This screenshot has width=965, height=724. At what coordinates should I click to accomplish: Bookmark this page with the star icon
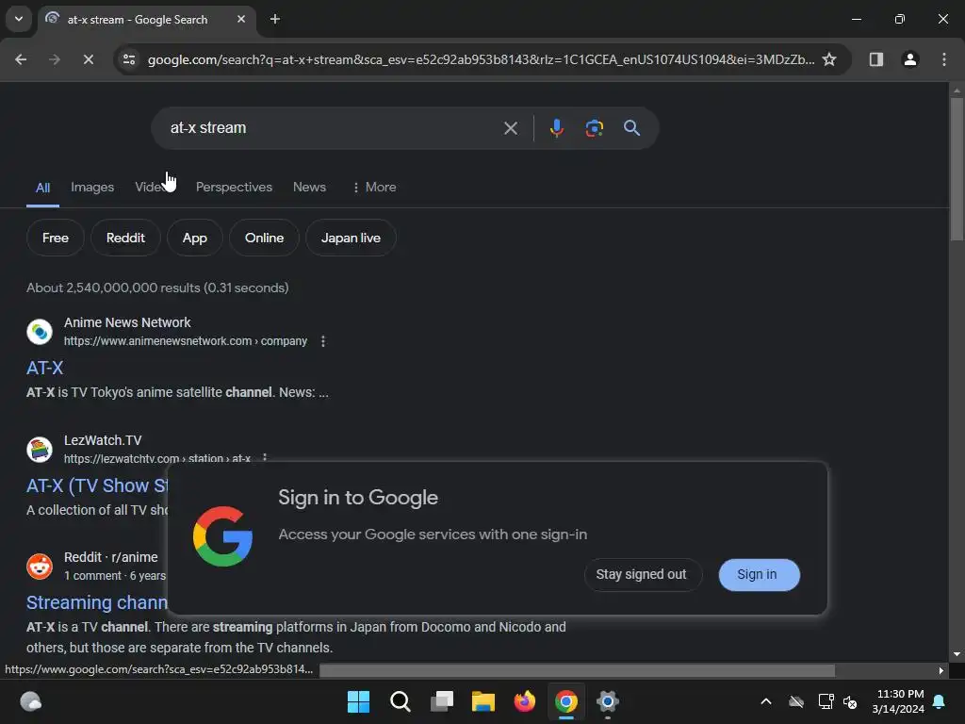click(x=829, y=59)
